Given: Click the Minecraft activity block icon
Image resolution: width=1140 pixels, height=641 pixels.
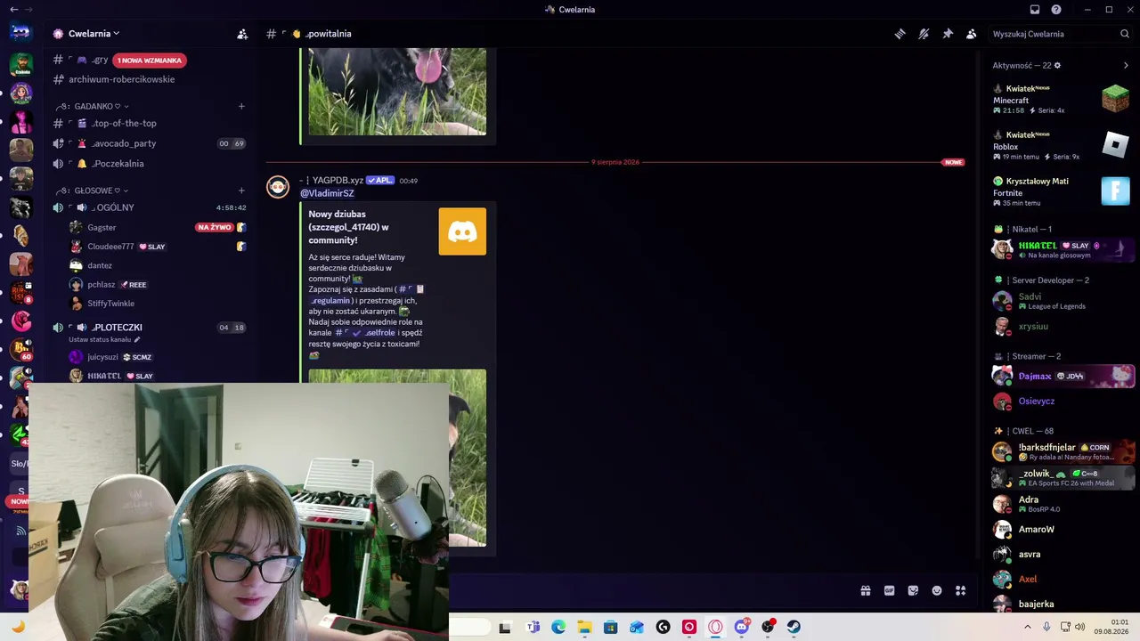Looking at the screenshot, I should tap(1115, 98).
